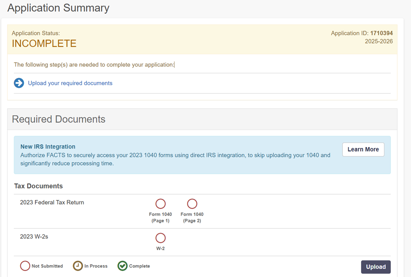This screenshot has height=277, width=411.
Task: Click the blue arrow next to upload step
Action: [19, 83]
